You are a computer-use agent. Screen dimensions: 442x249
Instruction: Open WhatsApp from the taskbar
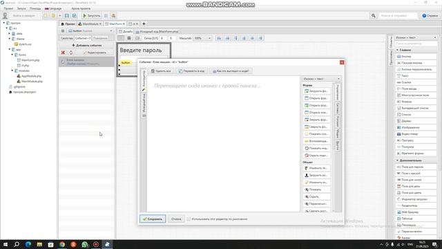coord(84,244)
